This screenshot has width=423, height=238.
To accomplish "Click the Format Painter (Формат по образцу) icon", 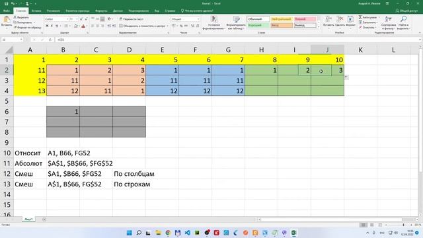I will point(15,27).
